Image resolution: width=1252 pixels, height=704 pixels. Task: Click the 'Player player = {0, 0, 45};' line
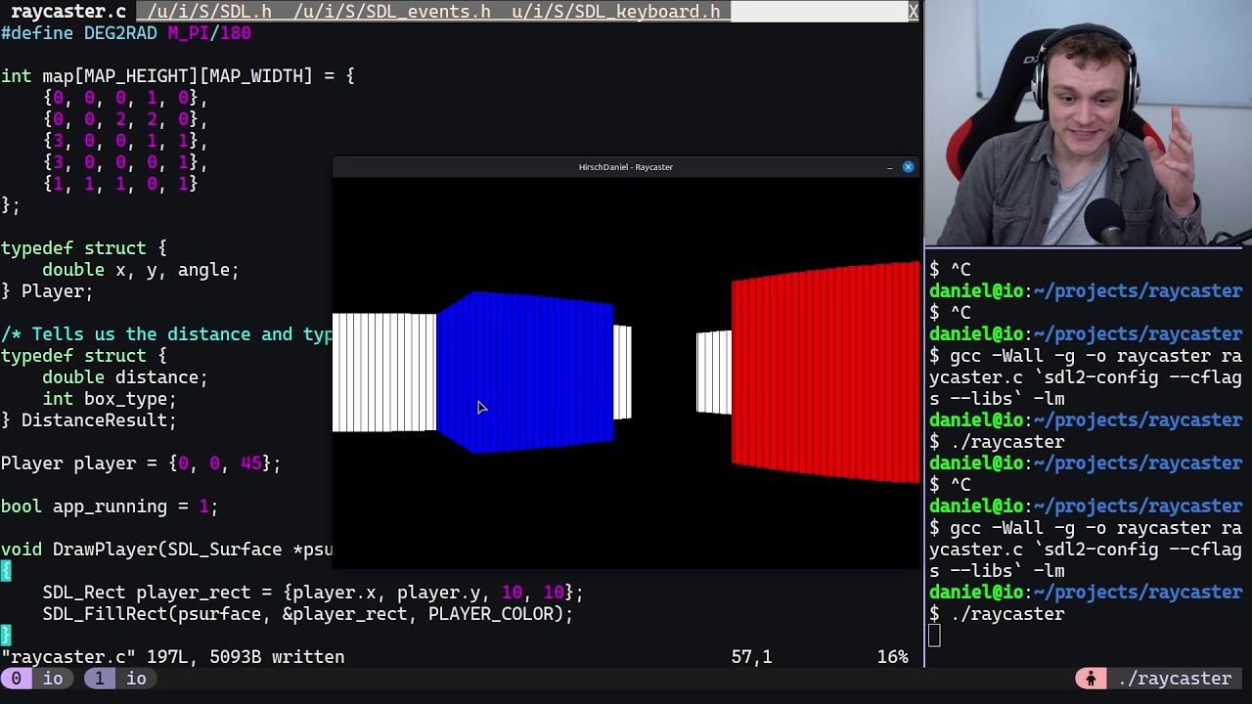(141, 463)
